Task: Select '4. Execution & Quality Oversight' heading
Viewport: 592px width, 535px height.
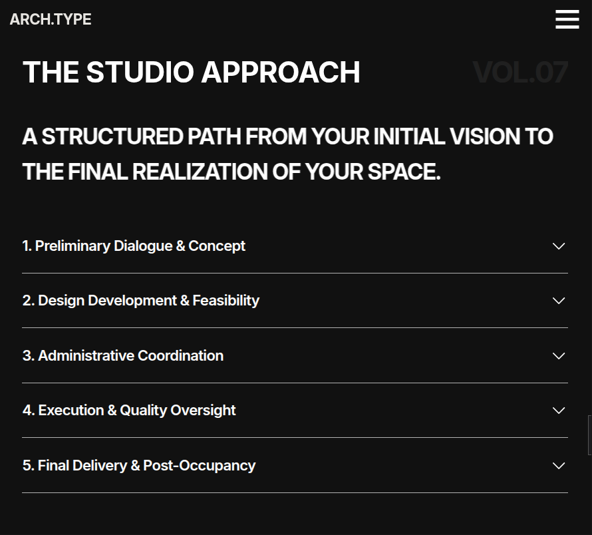Action: (x=129, y=411)
